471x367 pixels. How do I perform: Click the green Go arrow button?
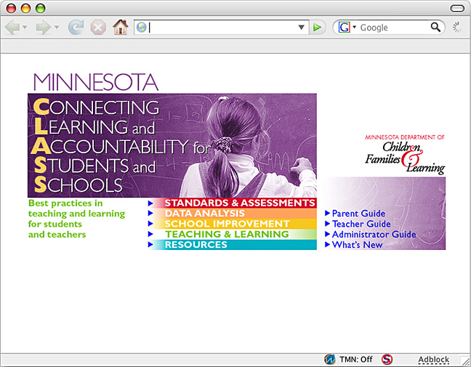pos(317,28)
